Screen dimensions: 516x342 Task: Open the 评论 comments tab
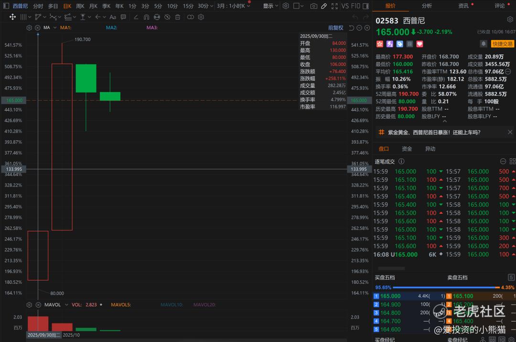pyautogui.click(x=500, y=6)
